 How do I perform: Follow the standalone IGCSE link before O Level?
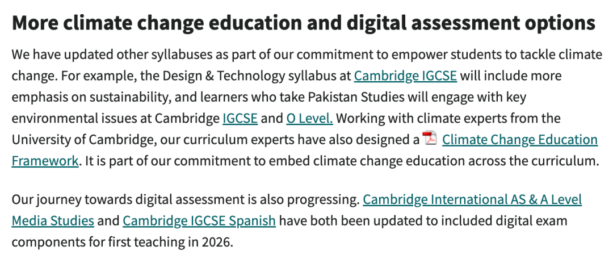click(x=240, y=118)
